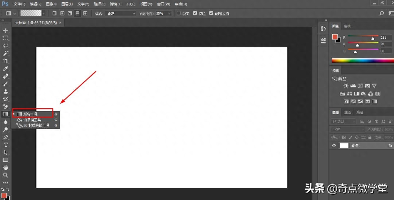Click the foreground color swatch in 颜色 panel
The width and height of the screenshot is (394, 200).
click(335, 37)
